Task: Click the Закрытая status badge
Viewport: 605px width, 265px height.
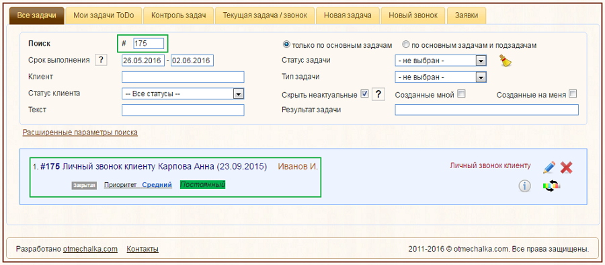Action: coord(84,186)
